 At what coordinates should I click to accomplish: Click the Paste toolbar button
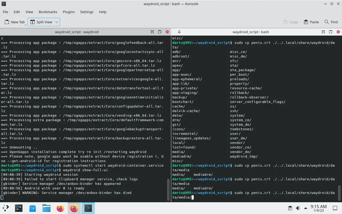point(311,22)
